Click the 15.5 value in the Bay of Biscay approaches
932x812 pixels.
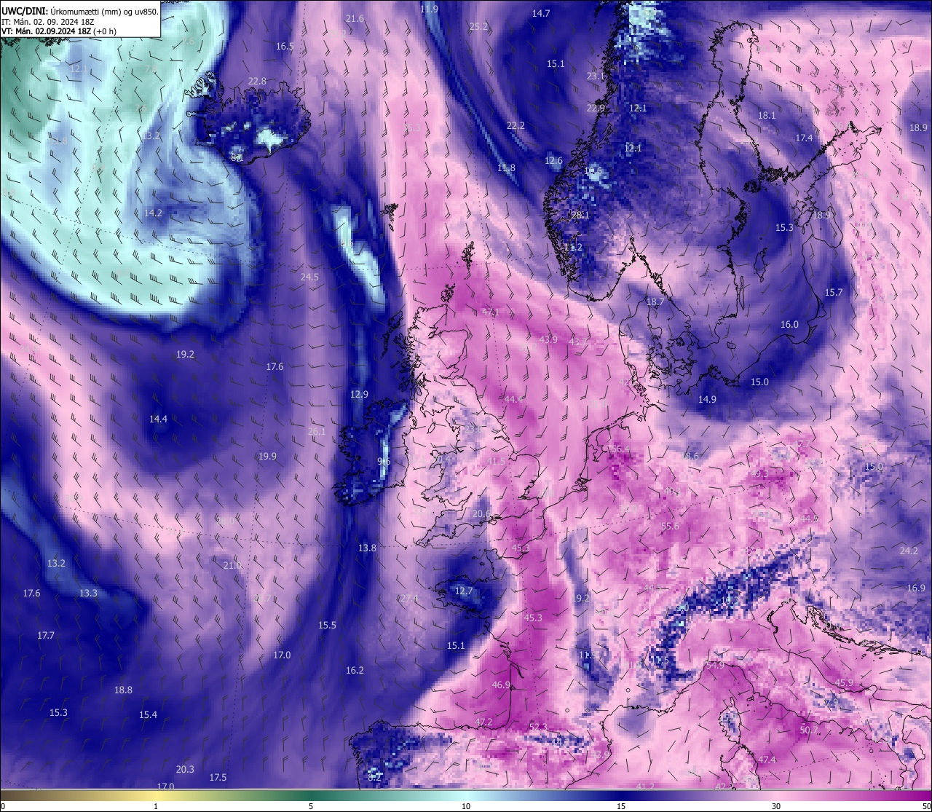pos(327,625)
